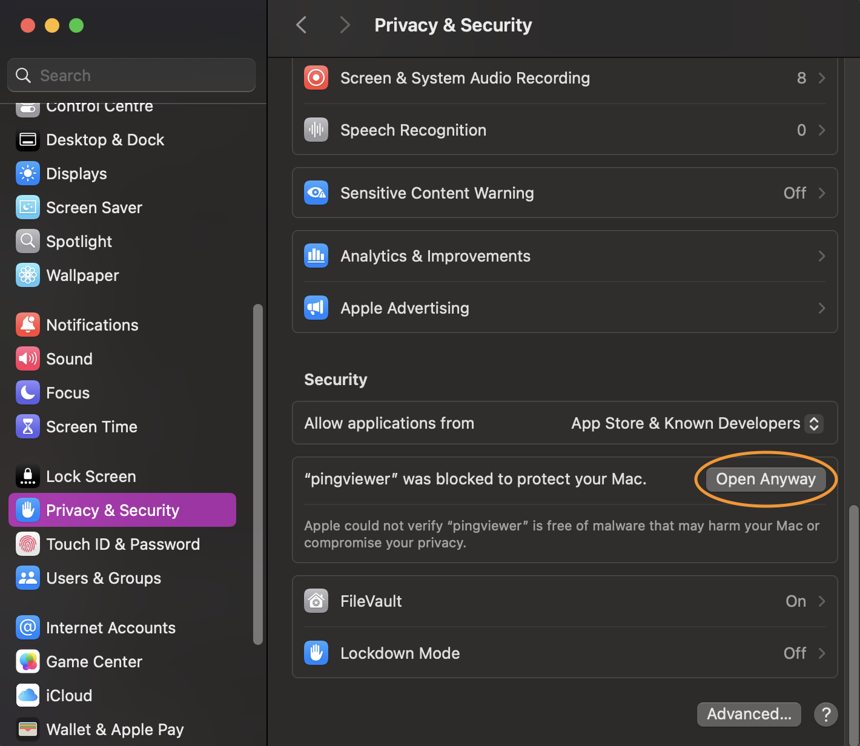Click the Wallpaper flower icon
Screen dimensions: 860x746
(x=28, y=276)
